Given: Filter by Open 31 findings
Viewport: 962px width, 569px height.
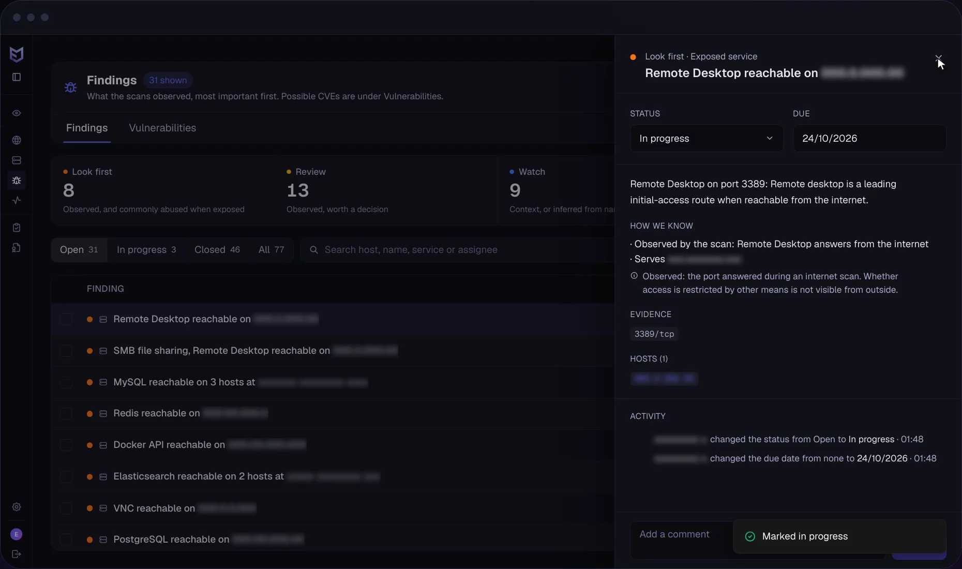Looking at the screenshot, I should (x=79, y=250).
